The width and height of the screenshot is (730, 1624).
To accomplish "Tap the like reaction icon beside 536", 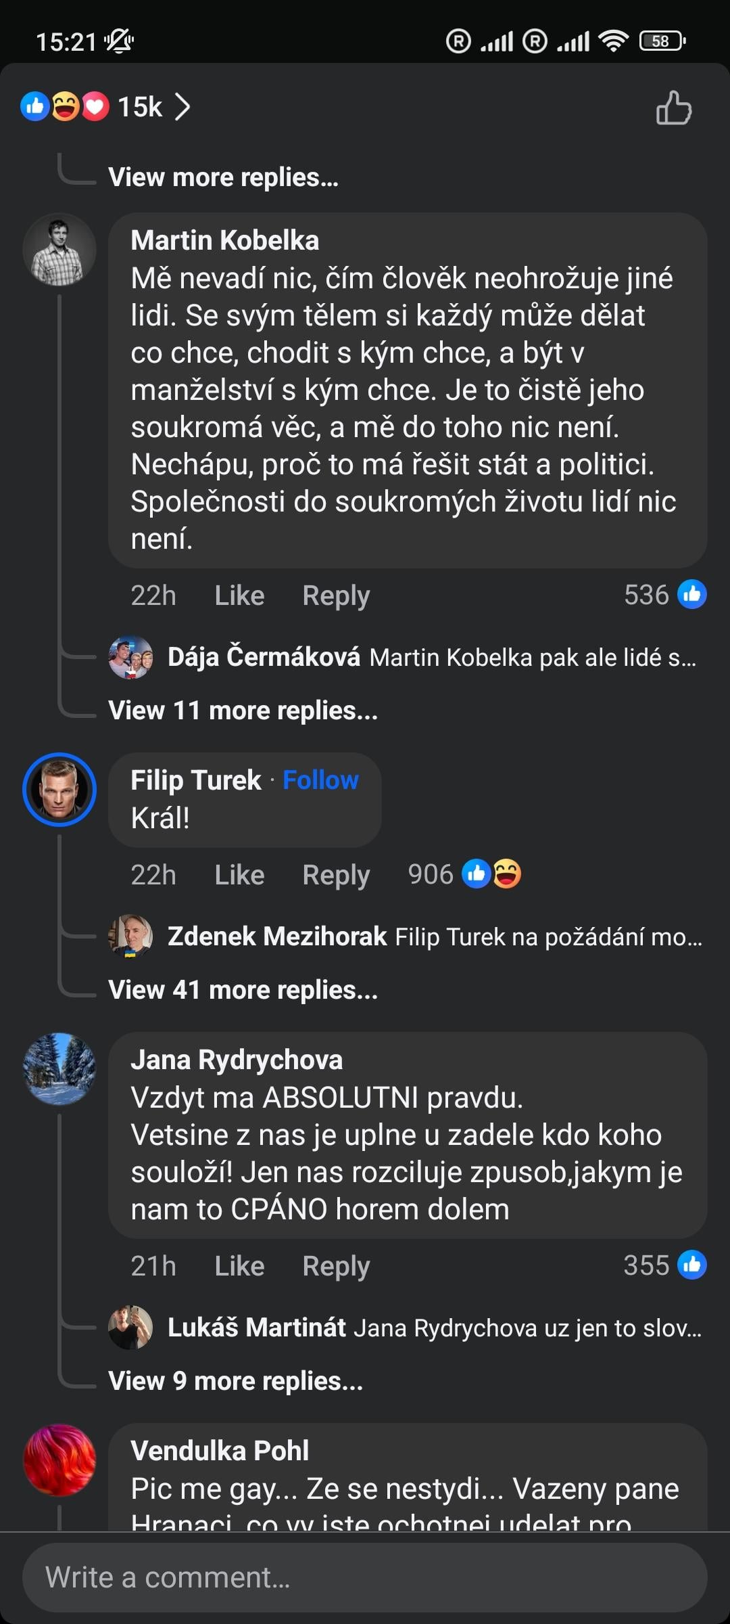I will point(692,595).
